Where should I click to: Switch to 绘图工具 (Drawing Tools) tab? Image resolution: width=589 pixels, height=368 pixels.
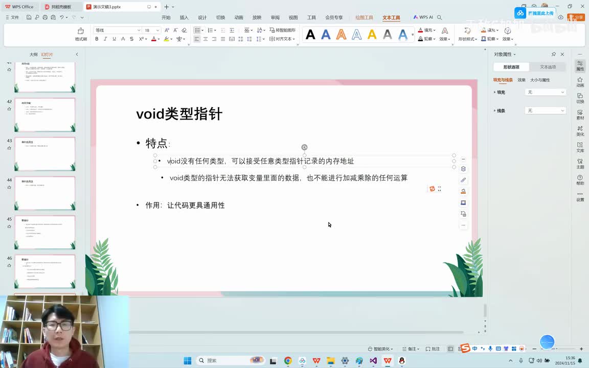click(x=365, y=17)
